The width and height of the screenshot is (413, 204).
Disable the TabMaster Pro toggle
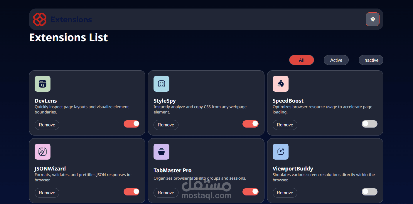[x=250, y=192]
